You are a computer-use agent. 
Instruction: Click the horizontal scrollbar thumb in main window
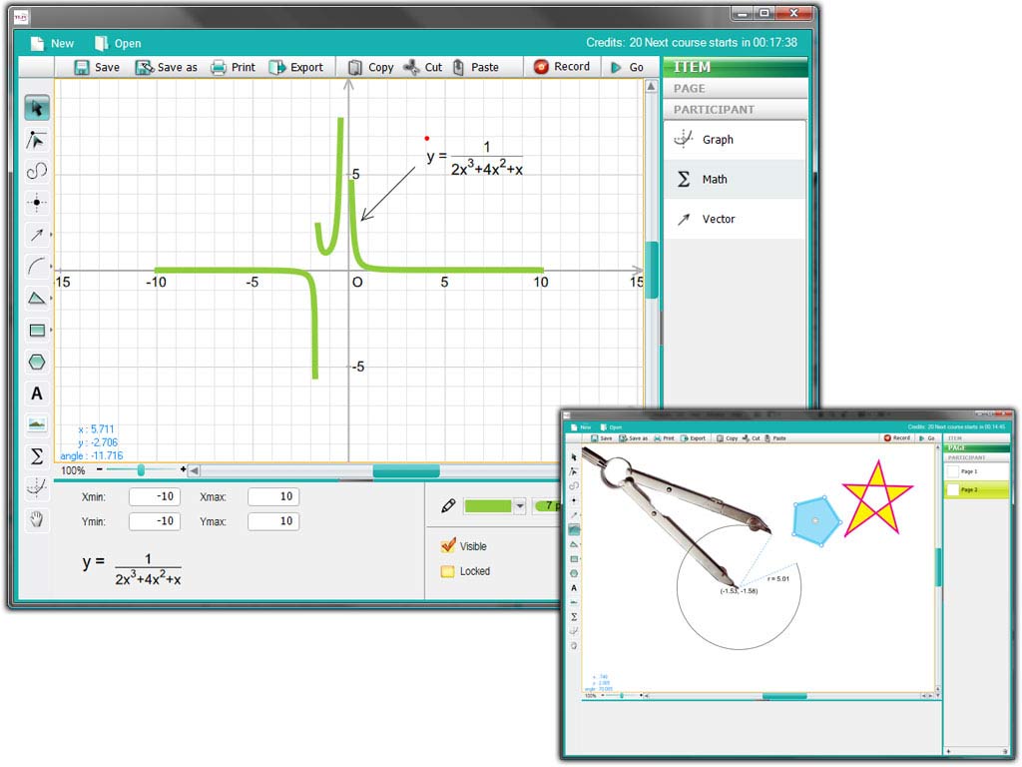click(406, 471)
